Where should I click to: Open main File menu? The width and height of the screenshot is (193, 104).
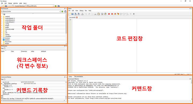coord(2,3)
